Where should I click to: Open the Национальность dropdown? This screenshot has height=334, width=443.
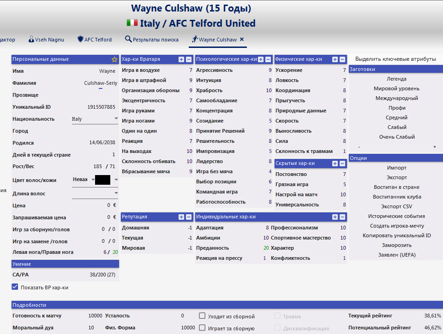(95, 119)
